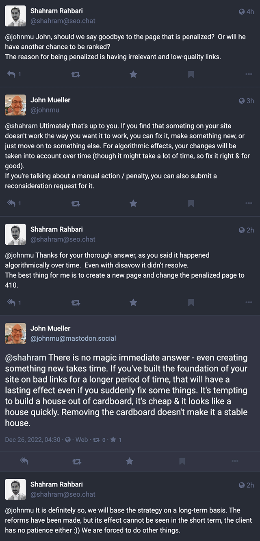
Task: Open the more menu on John's reconsideration post
Action: click(249, 203)
